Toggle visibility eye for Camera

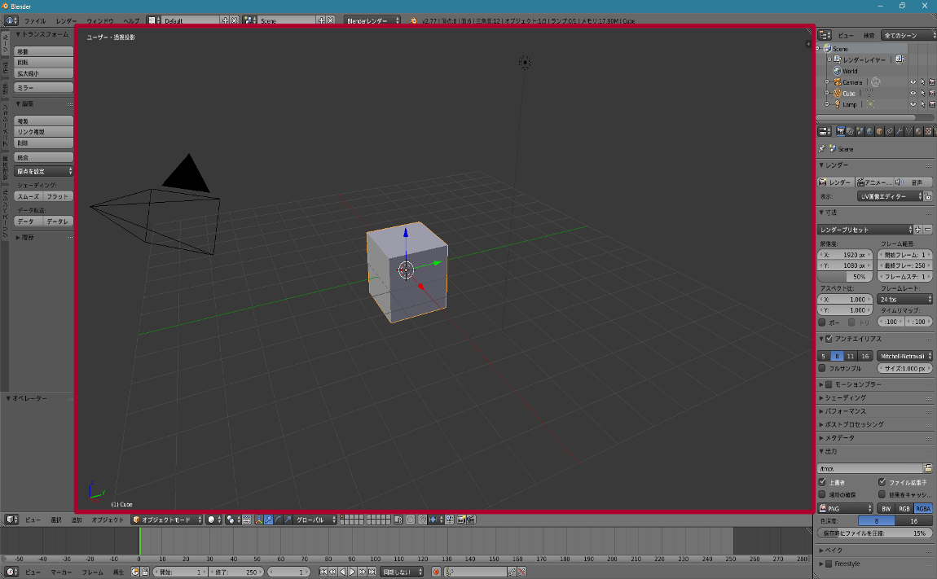click(913, 82)
